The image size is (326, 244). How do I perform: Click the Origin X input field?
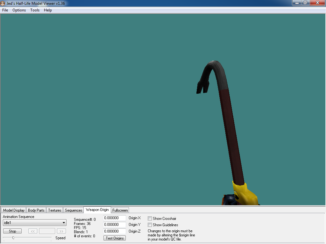115,218
